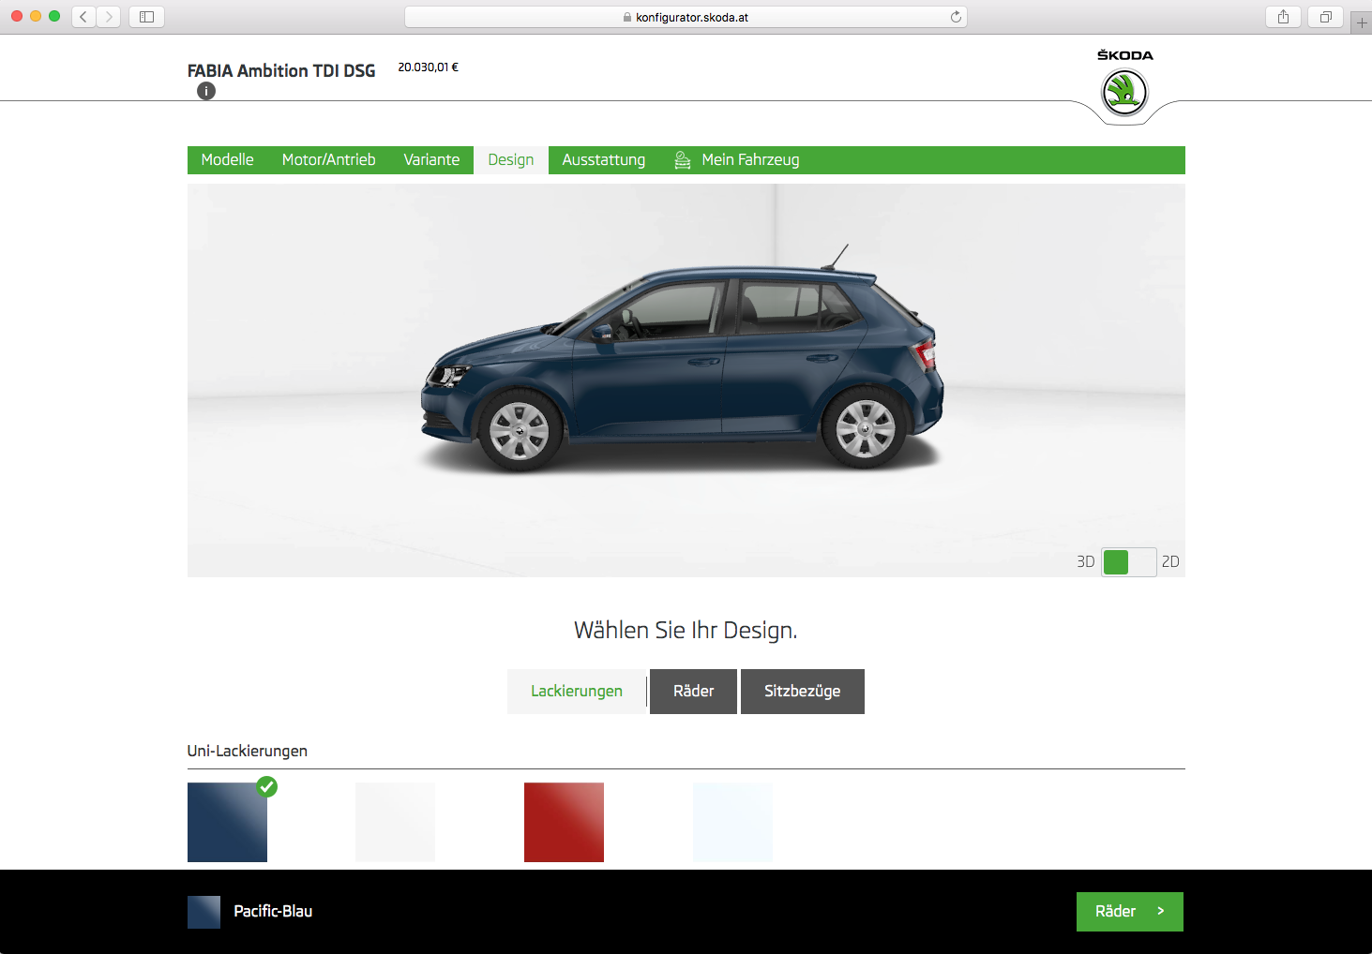Open the Sitzbezüge design section
Image resolution: width=1372 pixels, height=954 pixels.
[803, 692]
